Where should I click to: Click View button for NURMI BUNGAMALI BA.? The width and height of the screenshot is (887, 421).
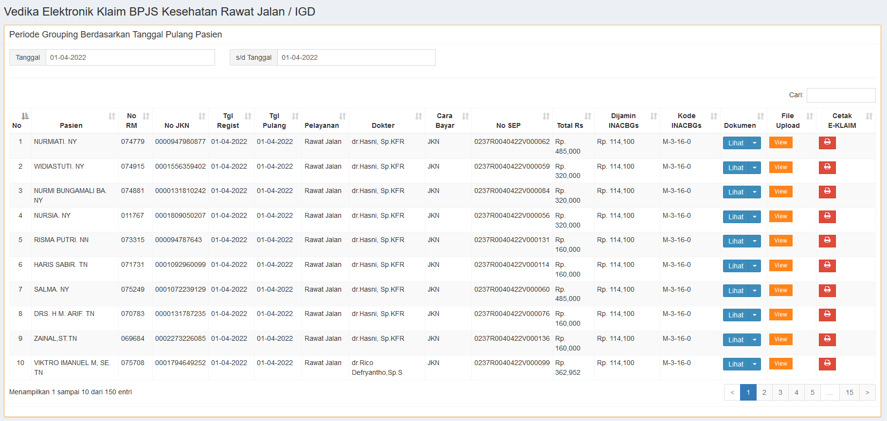[780, 192]
